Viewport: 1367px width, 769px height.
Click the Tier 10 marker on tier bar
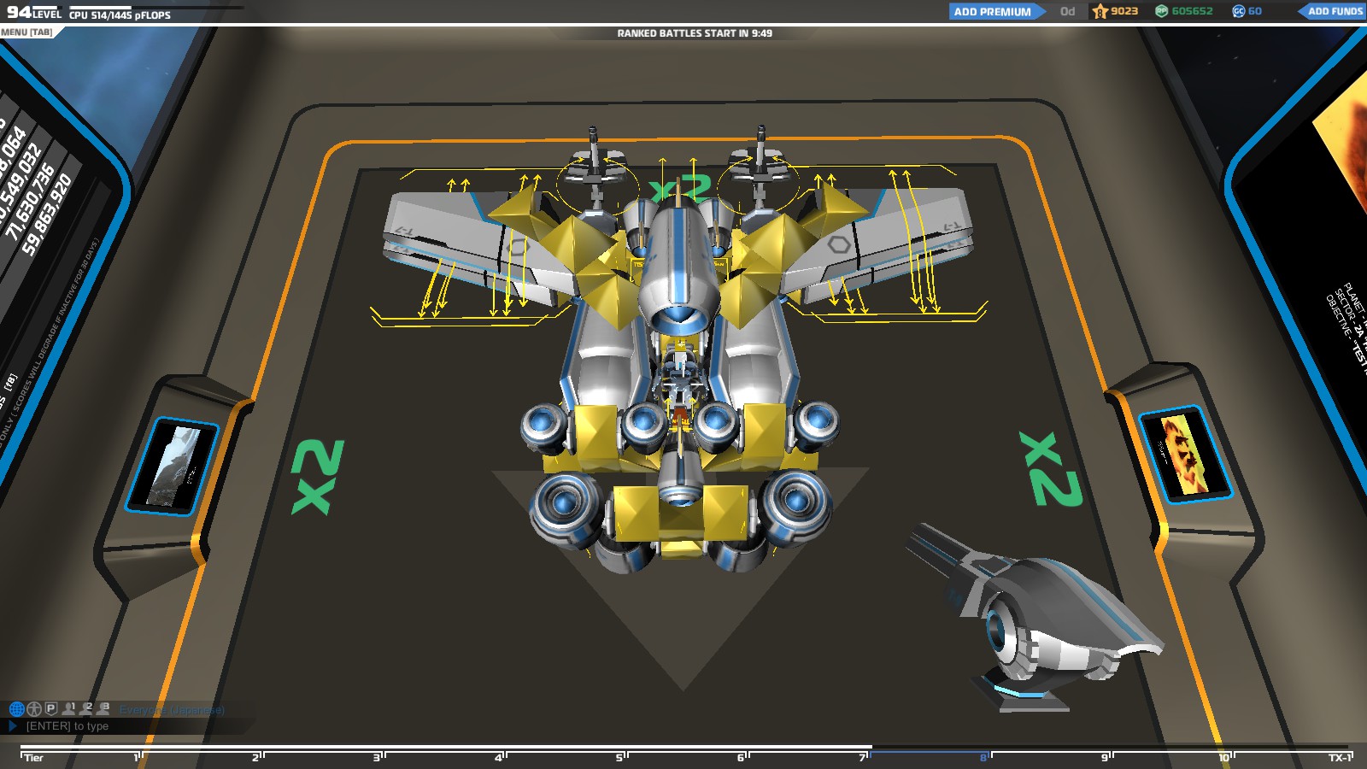click(x=1225, y=757)
